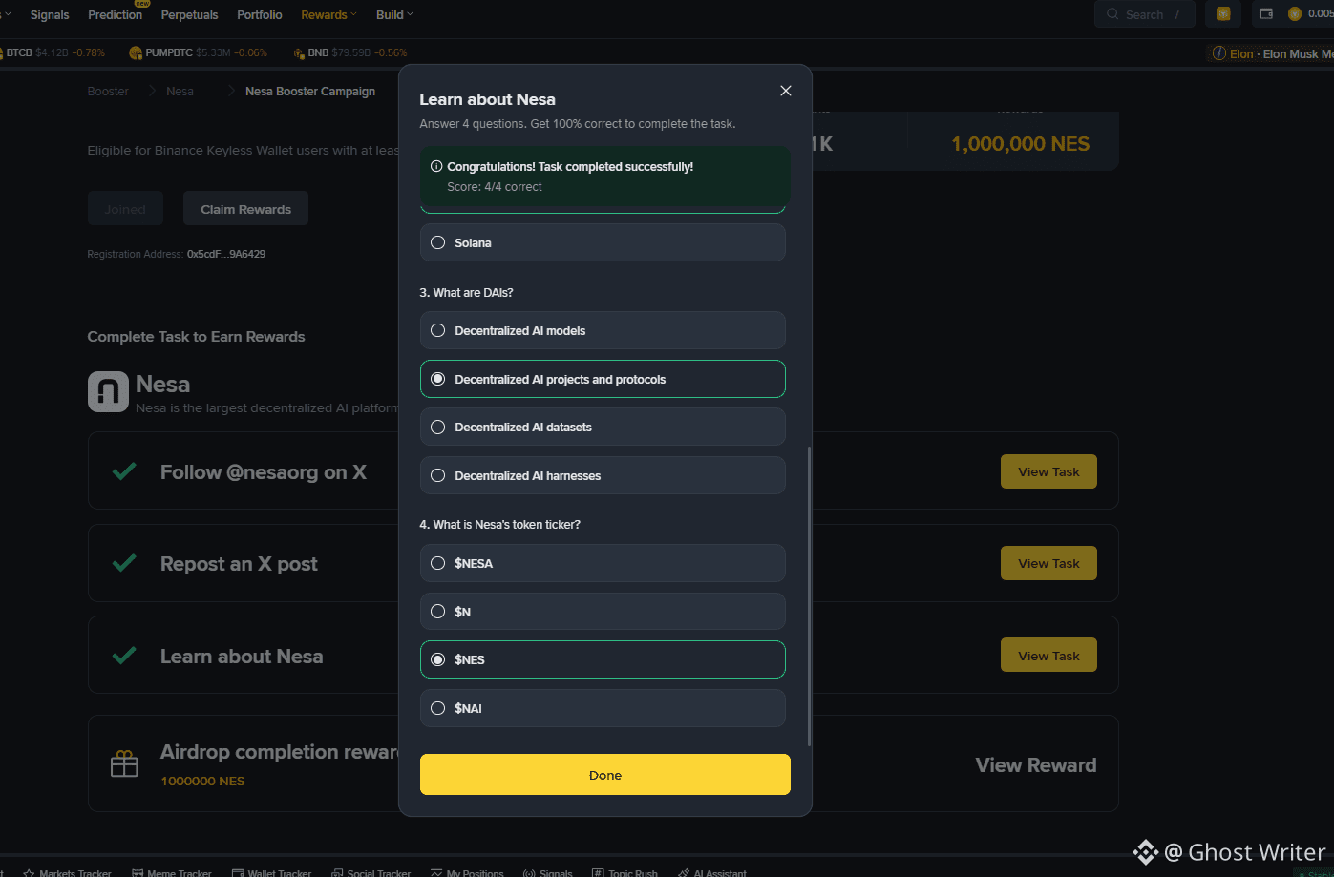
Task: Click the registration address 0x5cdF...9A6429
Action: 226,254
